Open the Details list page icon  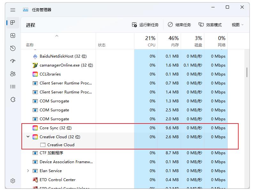tap(13, 87)
